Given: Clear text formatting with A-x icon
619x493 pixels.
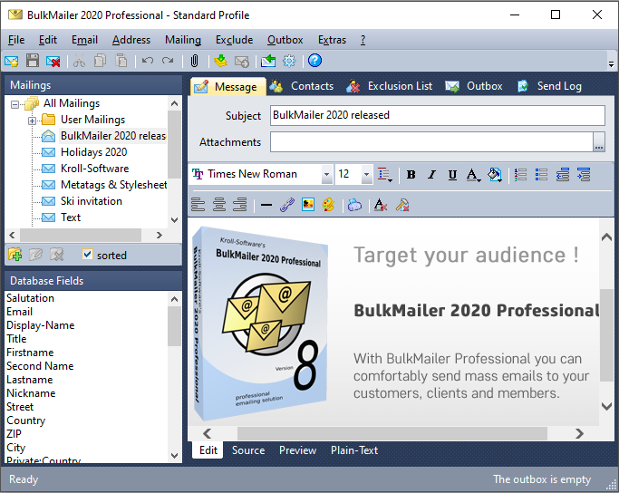Looking at the screenshot, I should 381,205.
